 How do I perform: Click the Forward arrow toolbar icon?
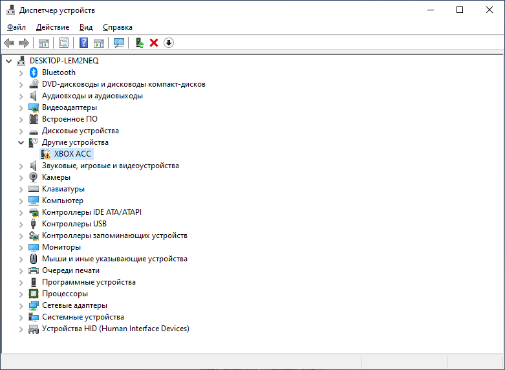click(24, 43)
